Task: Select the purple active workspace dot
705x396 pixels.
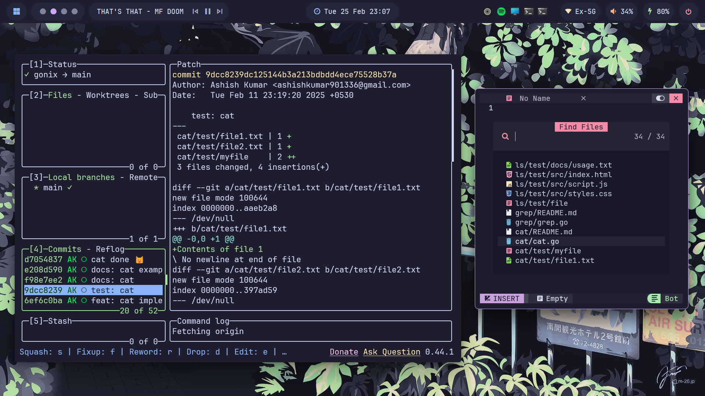Action: click(54, 11)
